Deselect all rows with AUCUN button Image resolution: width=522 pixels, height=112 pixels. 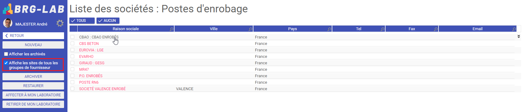tap(108, 21)
